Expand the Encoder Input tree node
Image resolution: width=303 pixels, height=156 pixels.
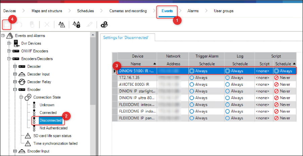tap(15, 151)
